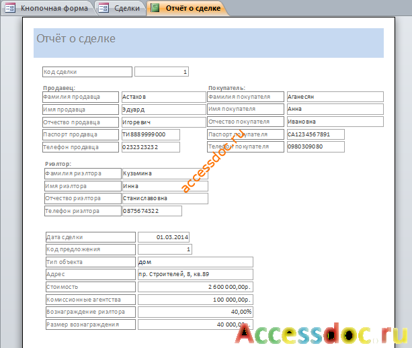The image size is (412, 348).
Task: Click the seller surname Астахов
Action: click(x=164, y=97)
